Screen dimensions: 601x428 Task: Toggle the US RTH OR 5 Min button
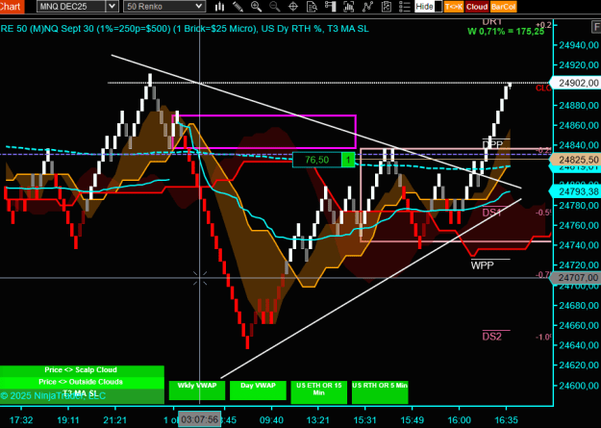[380, 392]
